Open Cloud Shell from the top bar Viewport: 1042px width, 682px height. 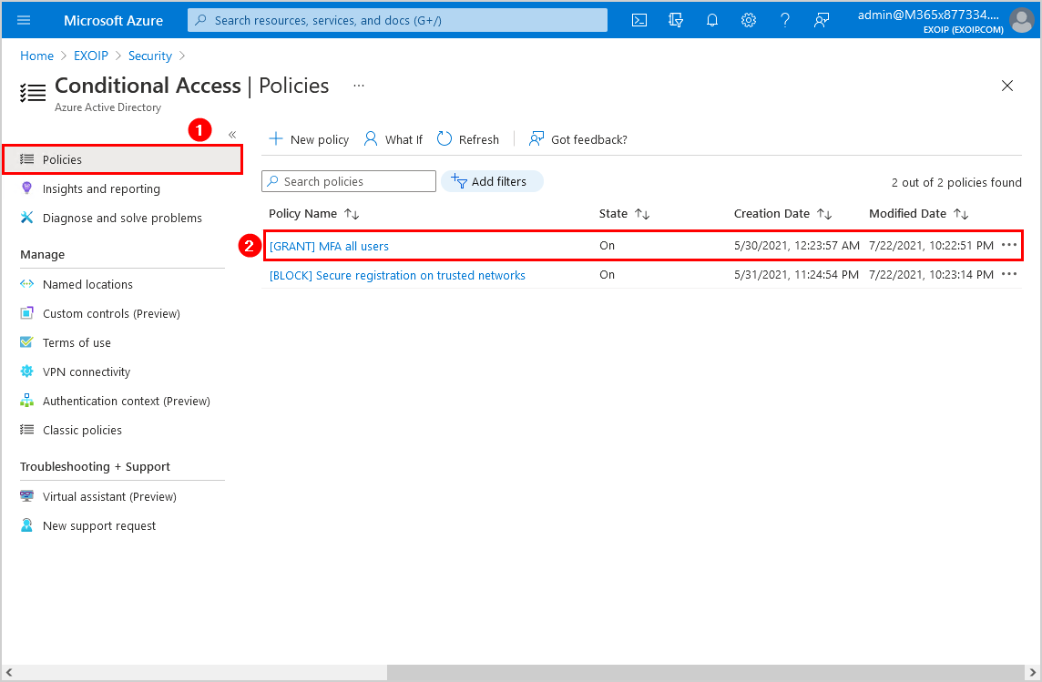point(638,19)
